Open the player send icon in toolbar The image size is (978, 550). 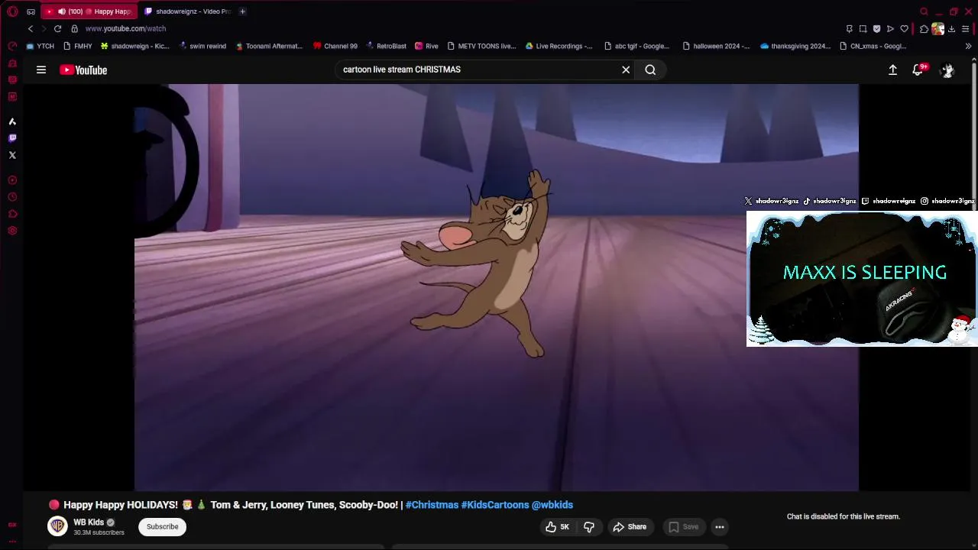tap(890, 29)
